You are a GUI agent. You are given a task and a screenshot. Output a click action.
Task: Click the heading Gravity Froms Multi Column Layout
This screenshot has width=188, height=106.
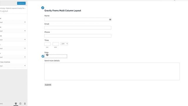point(63,11)
